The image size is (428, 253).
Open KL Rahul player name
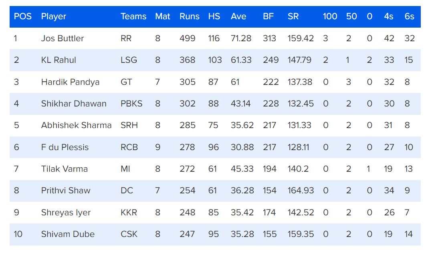[x=59, y=60]
